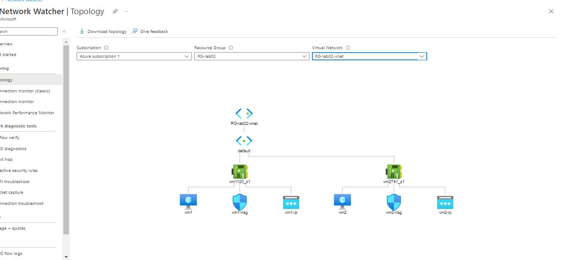Select the vm2741_z1 network interface icon
Viewport: 562px width, 260px height.
tap(393, 171)
